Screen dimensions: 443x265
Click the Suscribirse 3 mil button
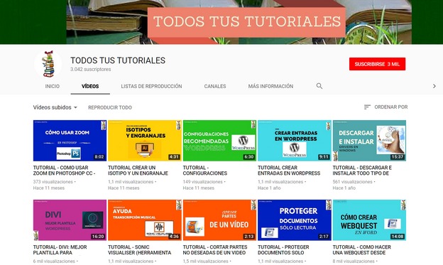[377, 64]
